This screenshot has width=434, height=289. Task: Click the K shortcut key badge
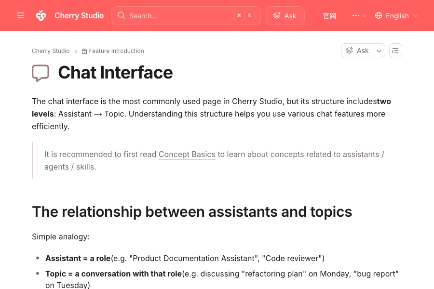[x=250, y=15]
